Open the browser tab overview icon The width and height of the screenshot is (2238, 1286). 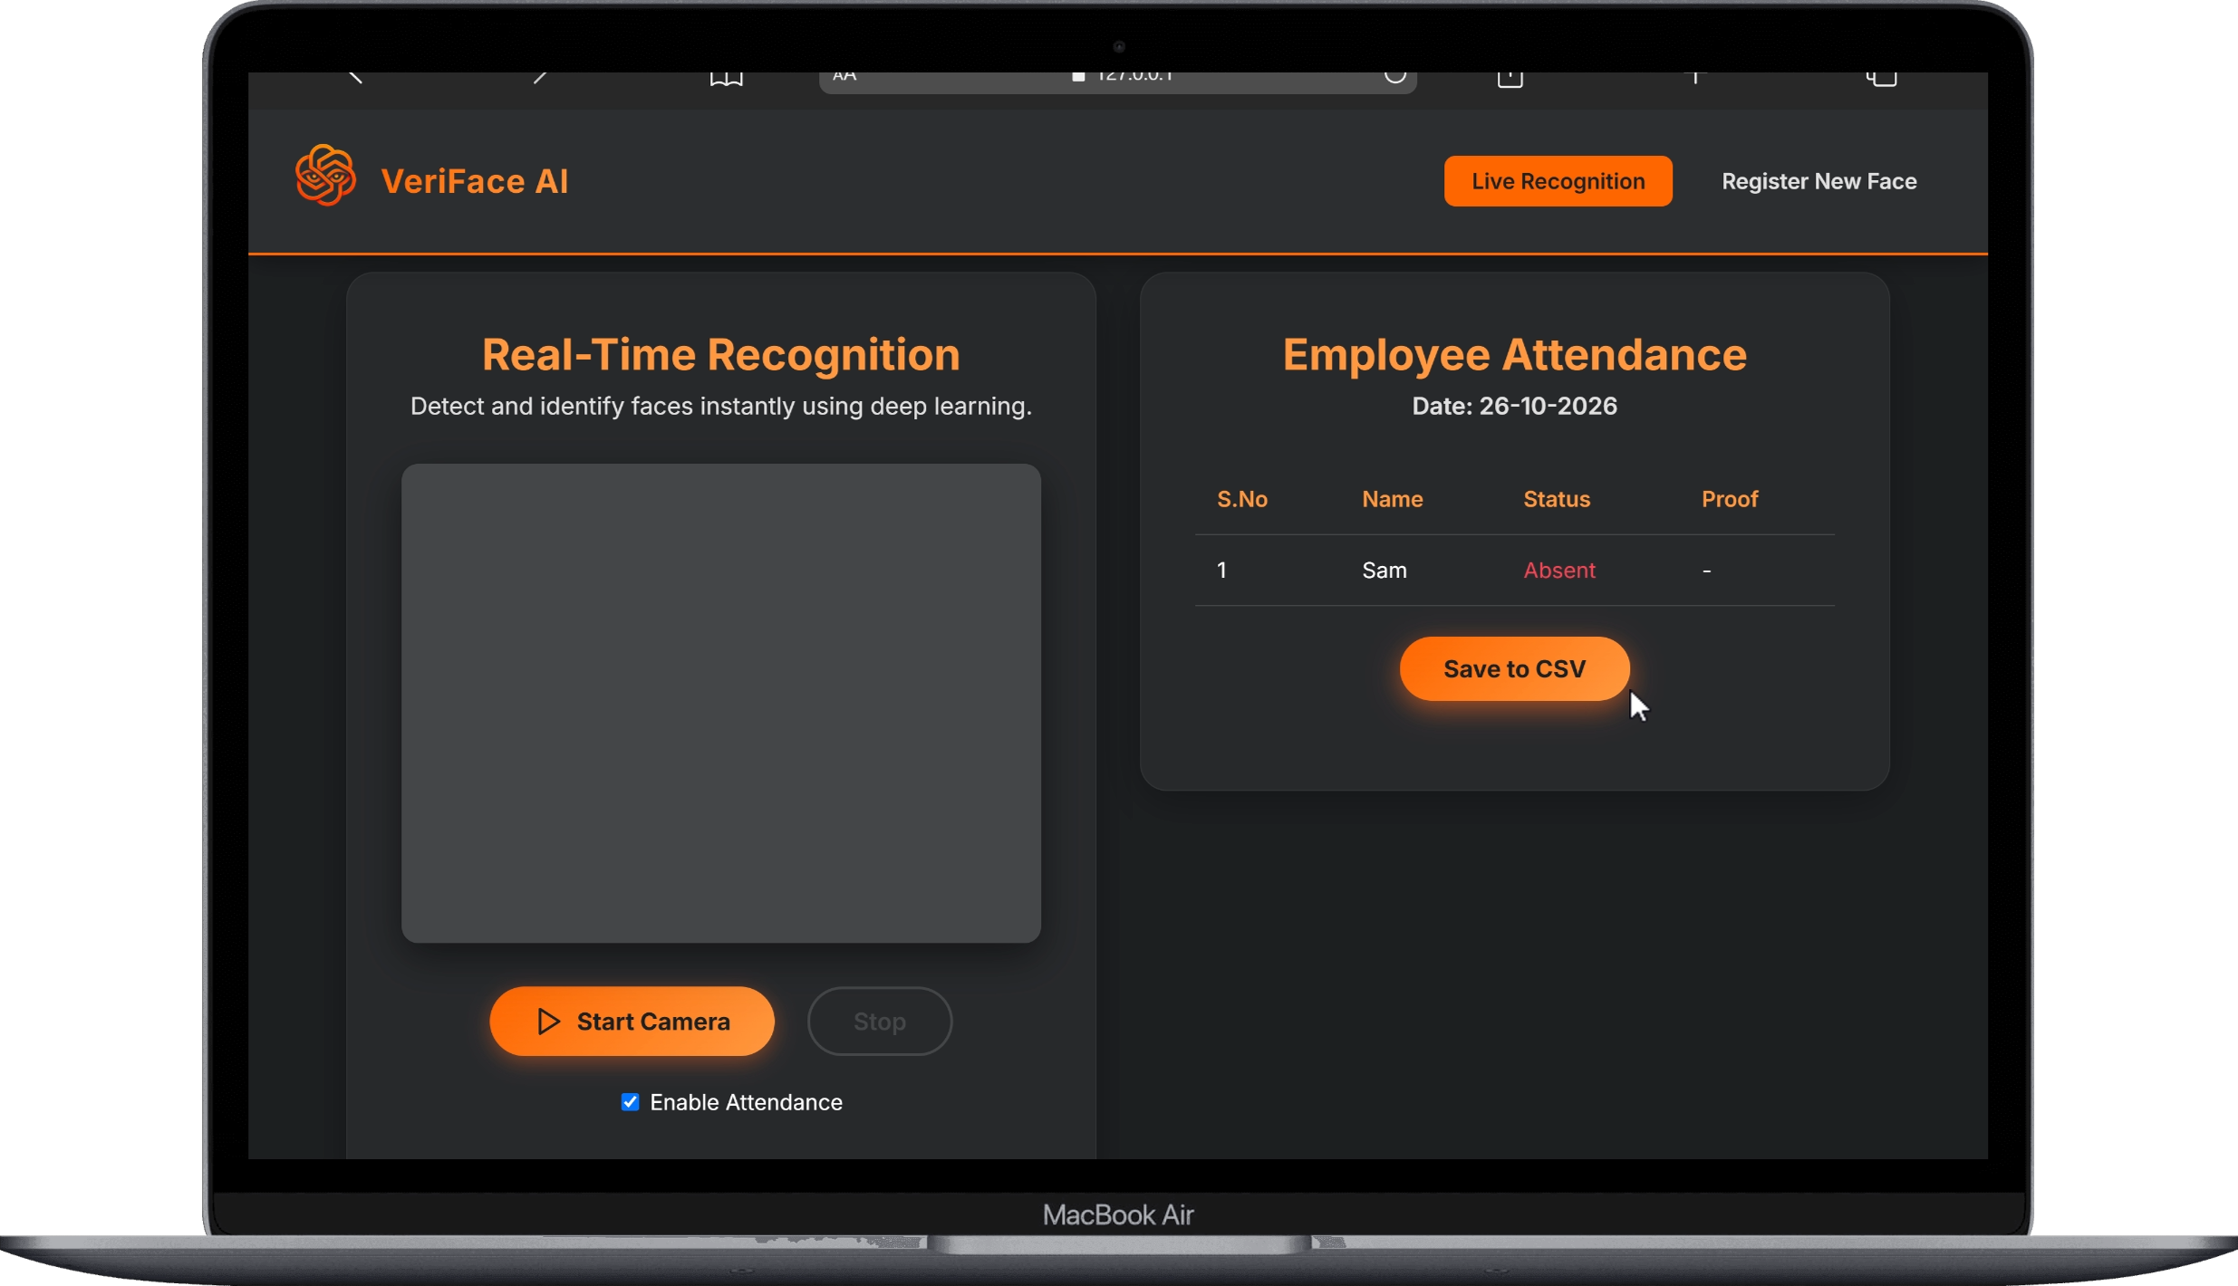click(1881, 79)
